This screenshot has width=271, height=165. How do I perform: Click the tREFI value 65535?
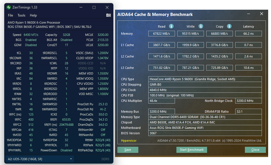(x=66, y=119)
